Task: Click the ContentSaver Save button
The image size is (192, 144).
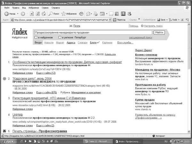Action: 161,20
